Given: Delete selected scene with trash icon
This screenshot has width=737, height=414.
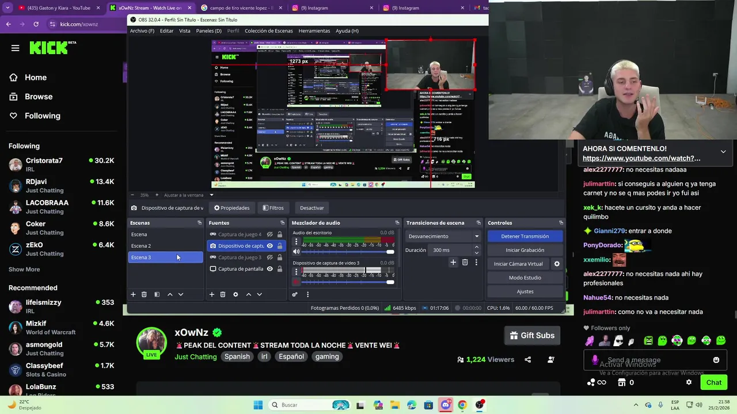Looking at the screenshot, I should coord(144,294).
